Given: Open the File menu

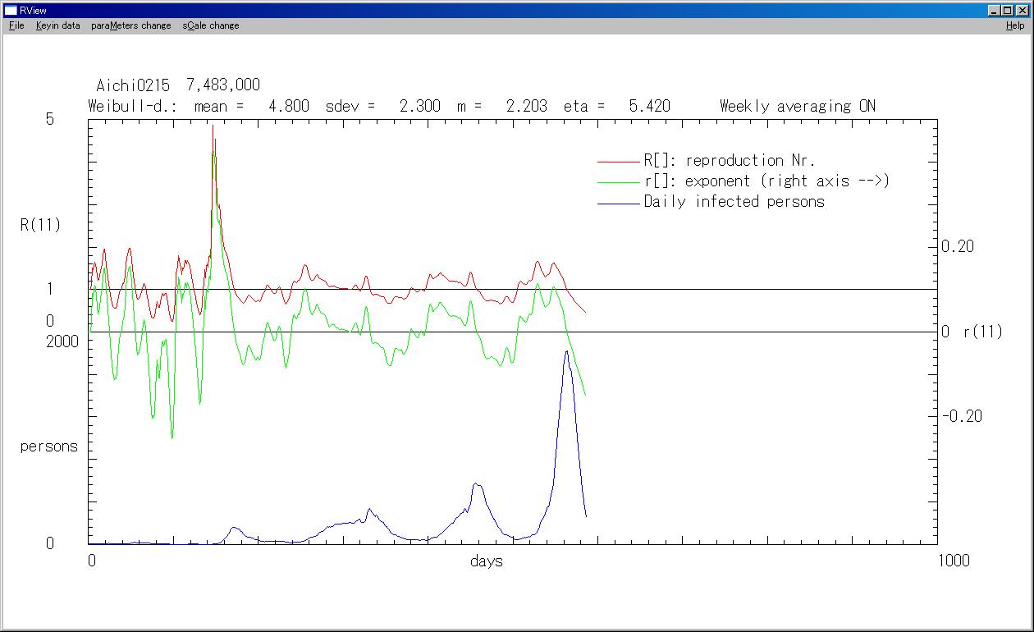Looking at the screenshot, I should (x=16, y=25).
